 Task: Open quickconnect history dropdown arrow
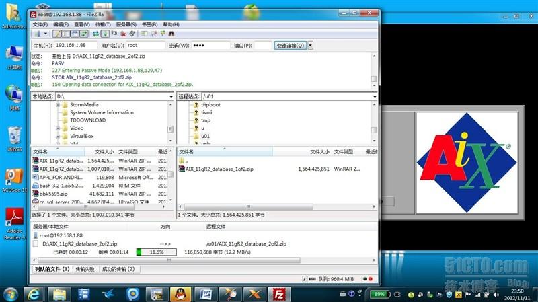[x=311, y=45]
